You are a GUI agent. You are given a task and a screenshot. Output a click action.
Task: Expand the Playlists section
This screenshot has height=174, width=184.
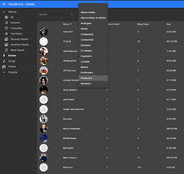click(4, 72)
